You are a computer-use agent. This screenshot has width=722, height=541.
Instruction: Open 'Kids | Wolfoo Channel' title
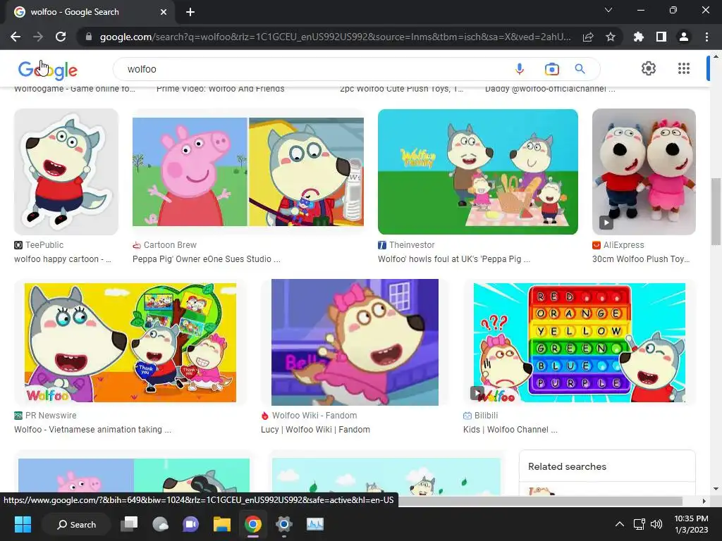pyautogui.click(x=510, y=430)
